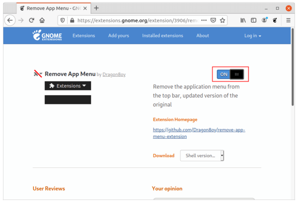Open the Add yours page
This screenshot has height=203, width=298.
[119, 36]
